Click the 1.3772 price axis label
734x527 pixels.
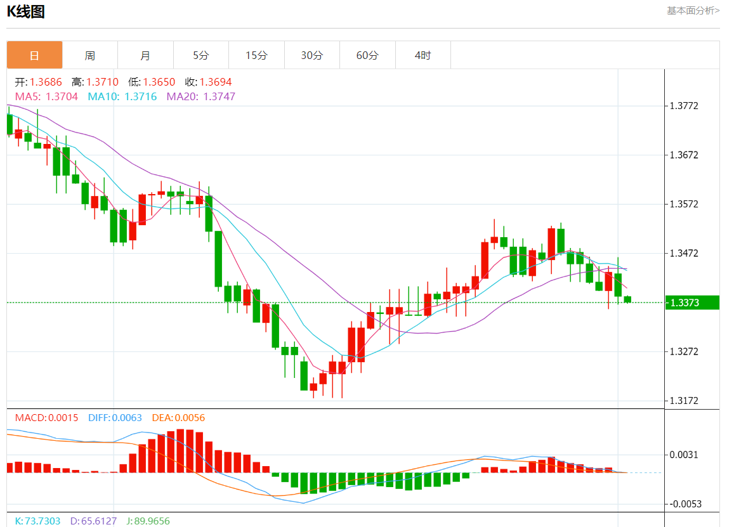[684, 106]
